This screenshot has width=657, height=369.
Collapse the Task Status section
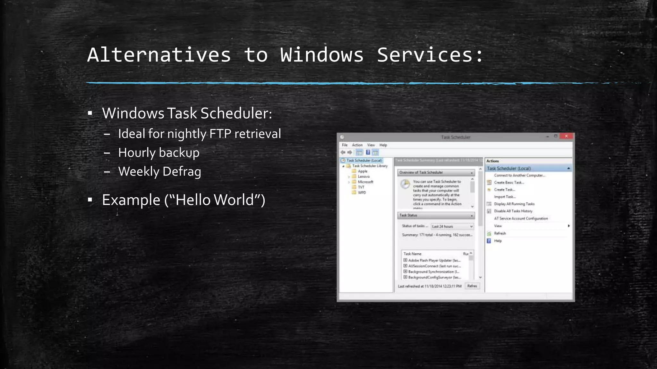click(x=472, y=216)
